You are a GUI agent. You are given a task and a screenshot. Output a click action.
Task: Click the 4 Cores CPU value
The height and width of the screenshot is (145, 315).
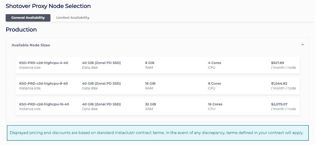click(214, 63)
